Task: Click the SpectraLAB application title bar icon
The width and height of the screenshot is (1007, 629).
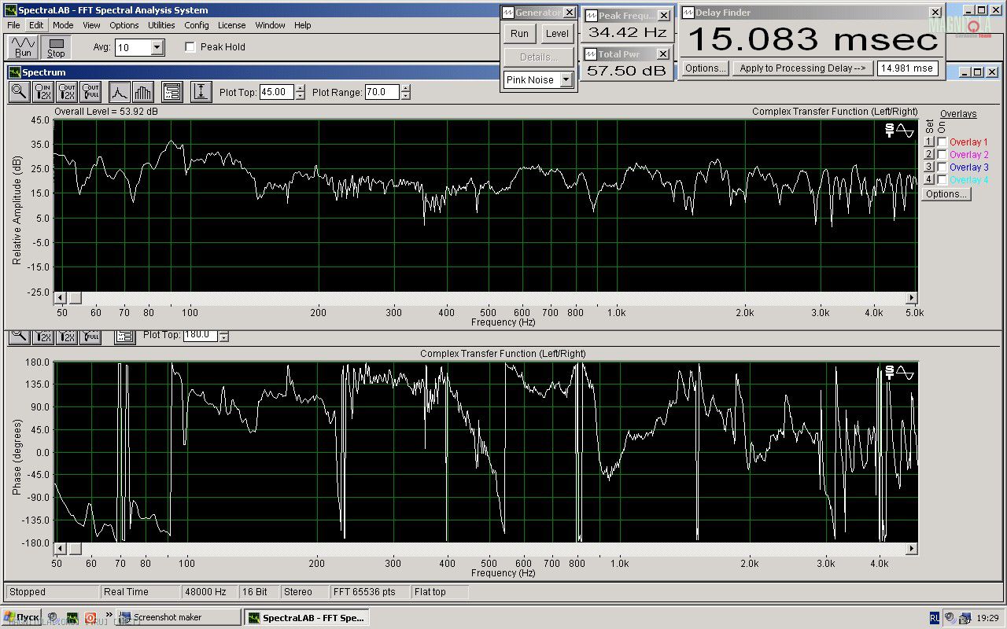Action: click(9, 10)
